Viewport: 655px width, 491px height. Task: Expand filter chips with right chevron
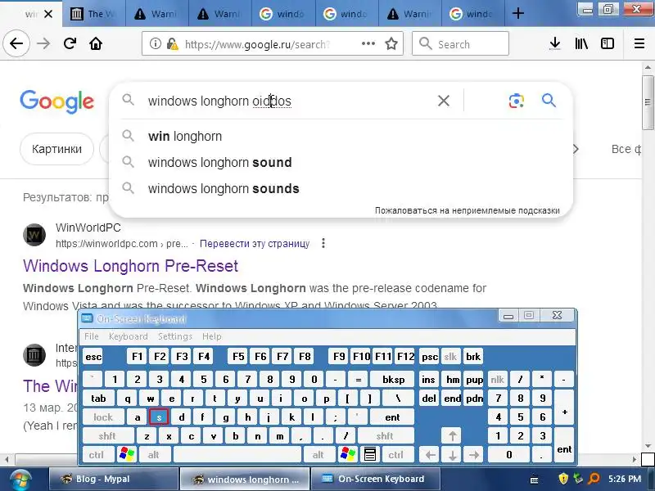[x=576, y=149]
